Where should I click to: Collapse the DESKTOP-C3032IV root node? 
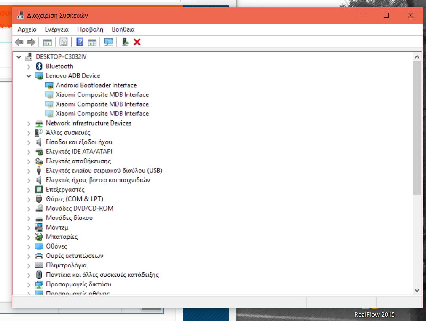[19, 57]
